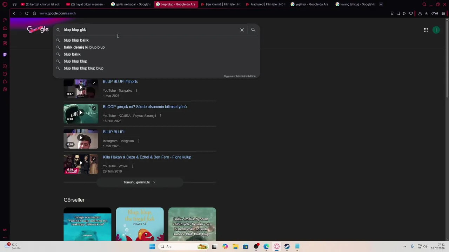
Task: Open the Opera menu logo button
Action: [x=5, y=4]
